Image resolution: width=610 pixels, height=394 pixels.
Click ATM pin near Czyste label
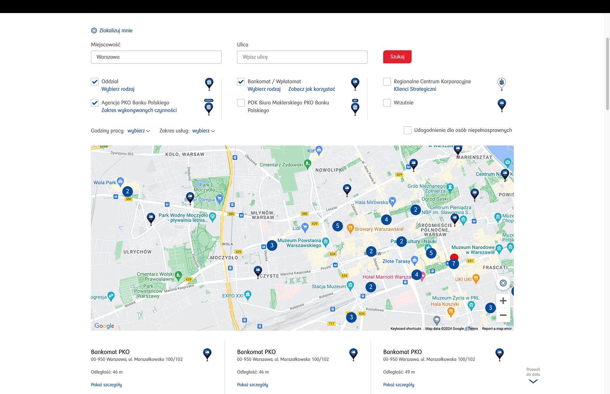[258, 272]
